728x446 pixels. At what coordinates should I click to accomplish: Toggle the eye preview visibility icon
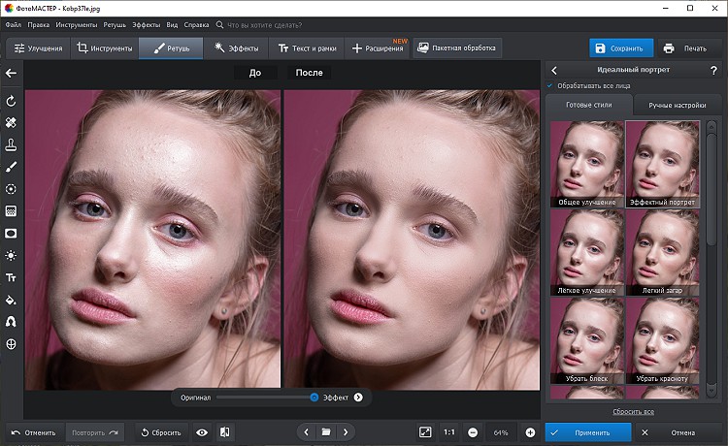coord(202,431)
